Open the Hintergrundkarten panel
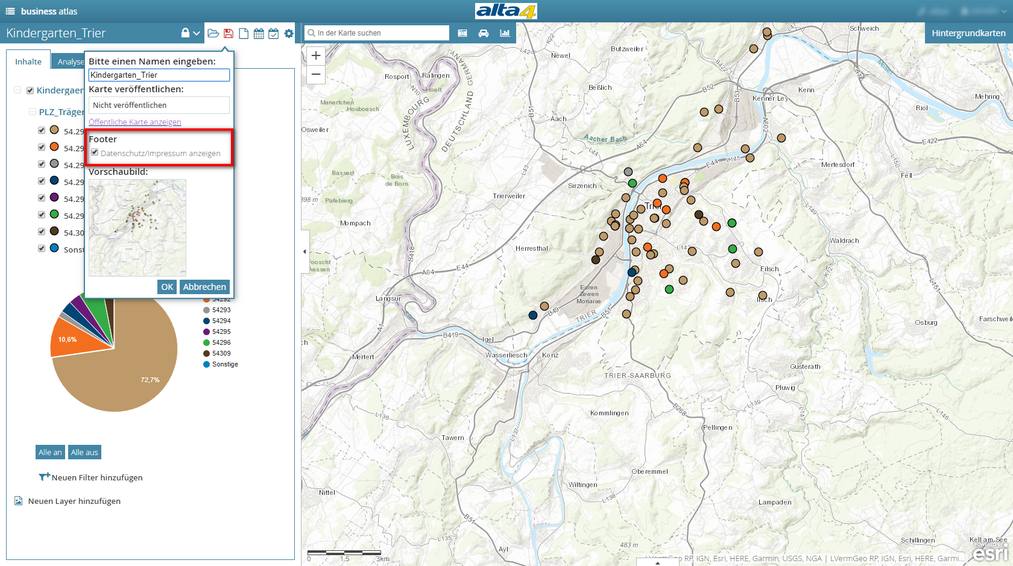Viewport: 1013px width, 566px height. 968,33
